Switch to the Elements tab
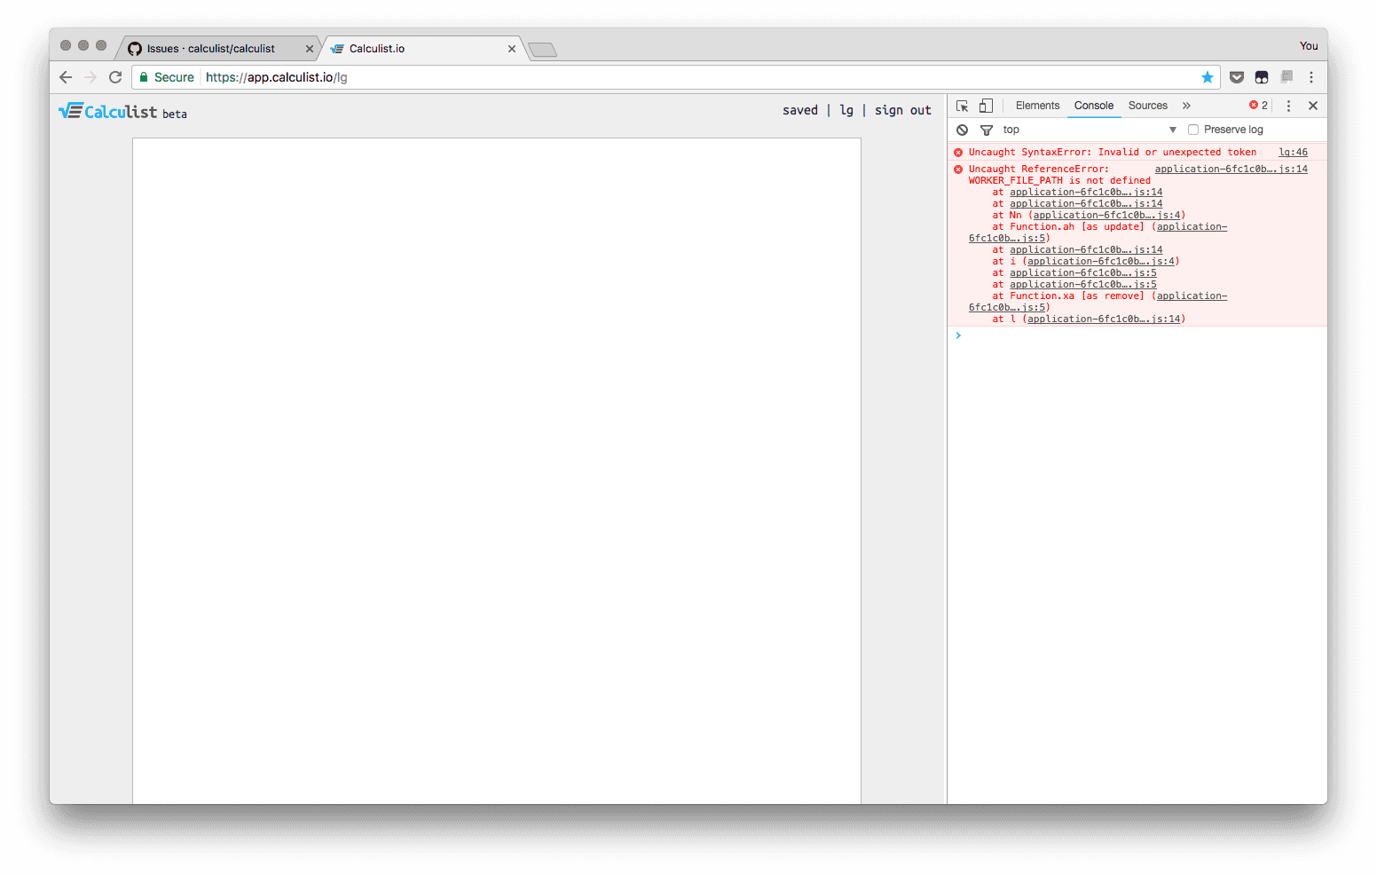Image resolution: width=1377 pixels, height=875 pixels. pos(1038,106)
